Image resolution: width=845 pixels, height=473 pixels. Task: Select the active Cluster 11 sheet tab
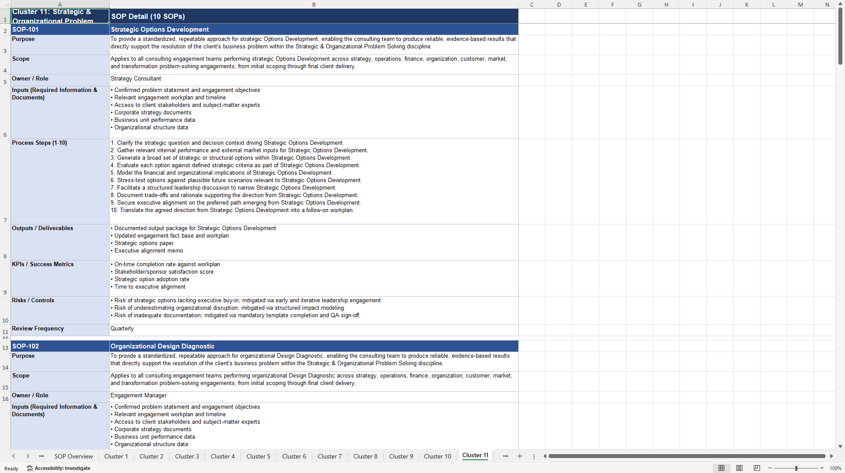[x=476, y=455]
